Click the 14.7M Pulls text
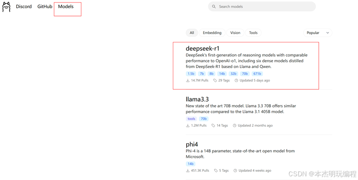 200,80
